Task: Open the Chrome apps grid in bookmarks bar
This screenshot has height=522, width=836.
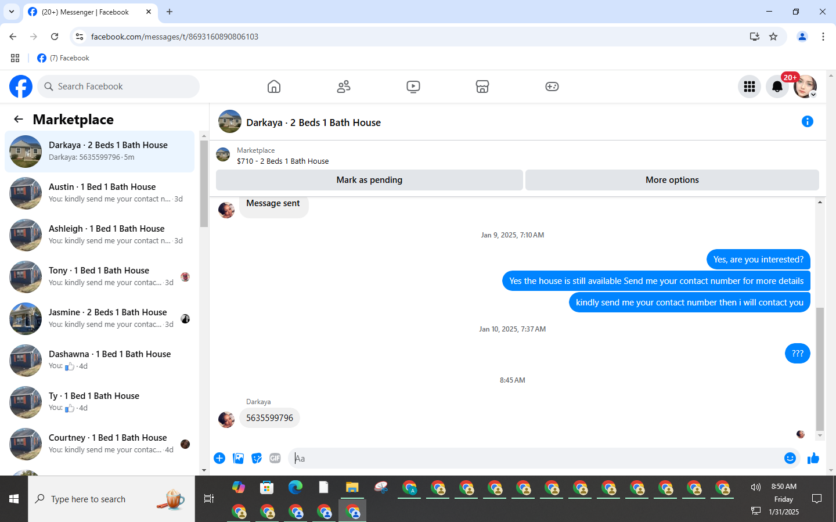Action: pos(15,58)
